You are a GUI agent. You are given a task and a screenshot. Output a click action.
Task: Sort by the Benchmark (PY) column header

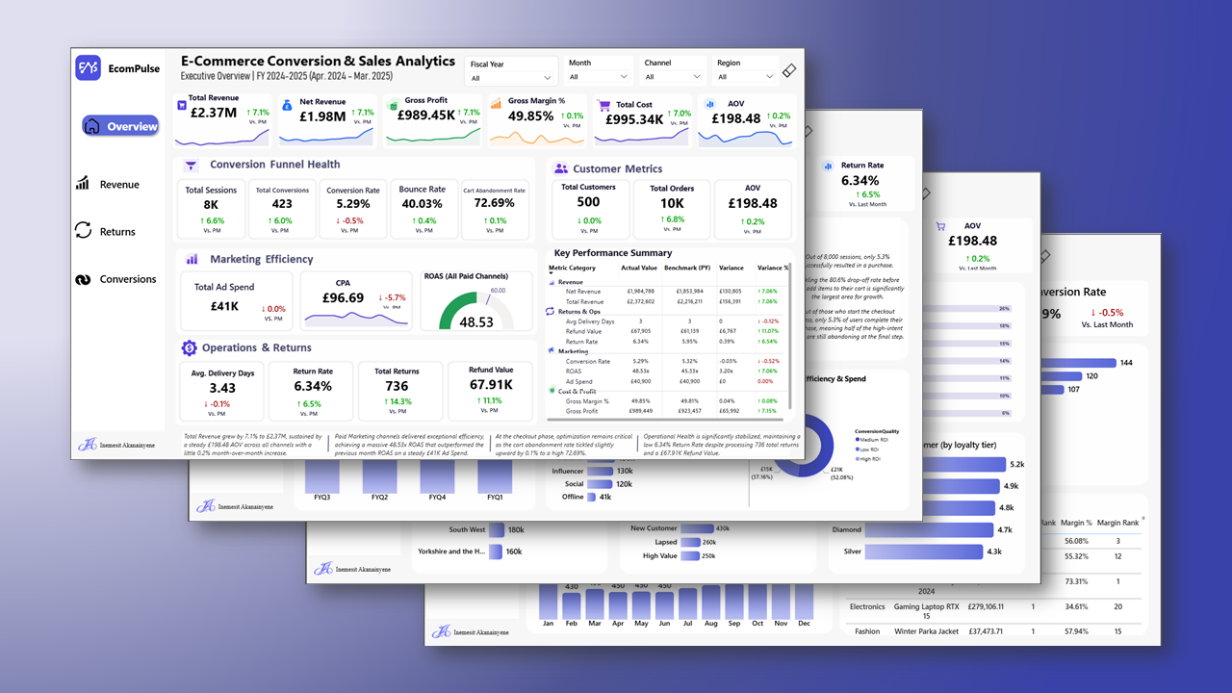[686, 268]
